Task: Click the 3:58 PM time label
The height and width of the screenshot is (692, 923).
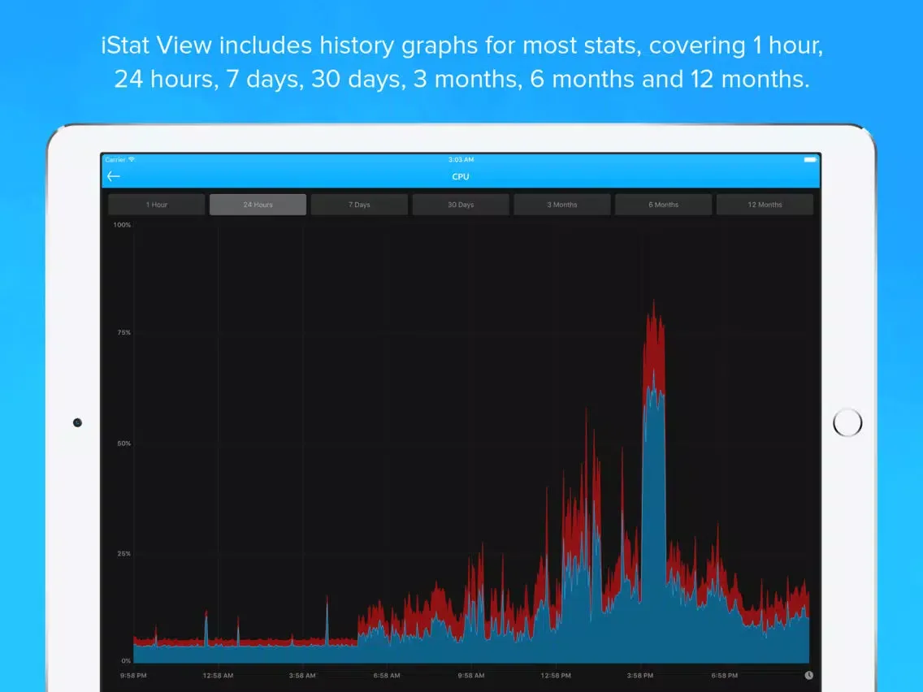Action: [x=640, y=676]
